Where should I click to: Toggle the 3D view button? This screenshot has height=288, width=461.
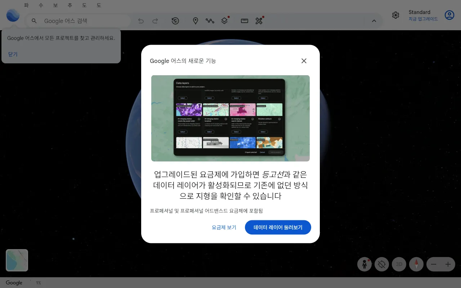(x=399, y=264)
